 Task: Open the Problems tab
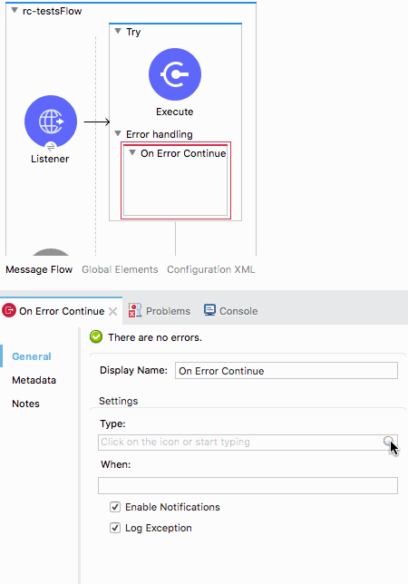coord(159,311)
